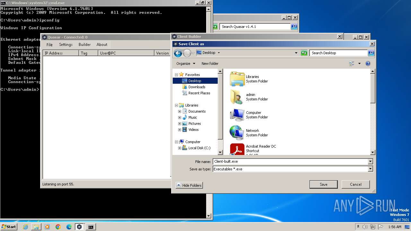Switch to Quasar taskbar icon
Viewport: 411px width, 231px height.
tap(79, 227)
